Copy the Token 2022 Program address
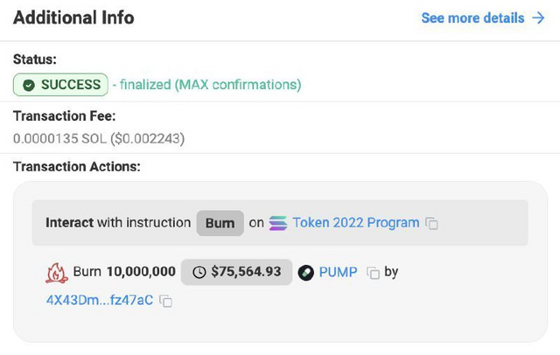The width and height of the screenshot is (560, 355). pos(431,223)
